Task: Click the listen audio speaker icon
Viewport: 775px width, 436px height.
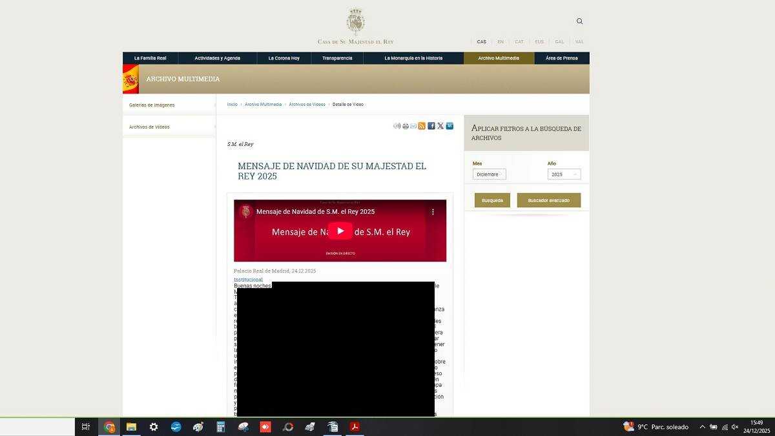Action: (397, 126)
